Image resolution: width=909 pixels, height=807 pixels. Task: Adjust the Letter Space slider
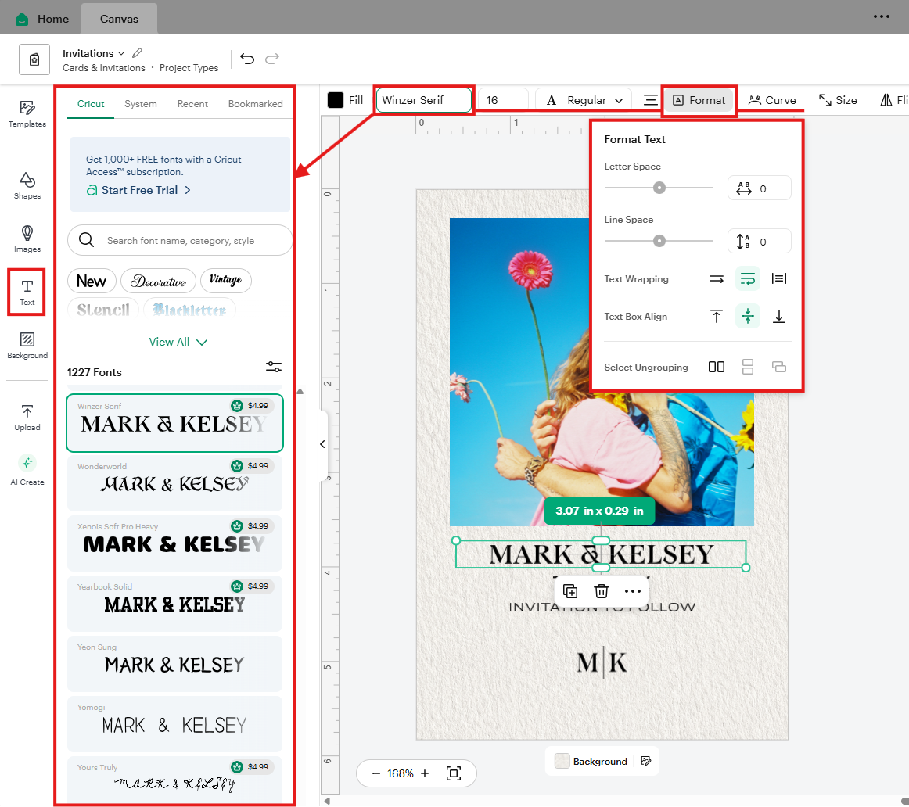click(x=659, y=188)
